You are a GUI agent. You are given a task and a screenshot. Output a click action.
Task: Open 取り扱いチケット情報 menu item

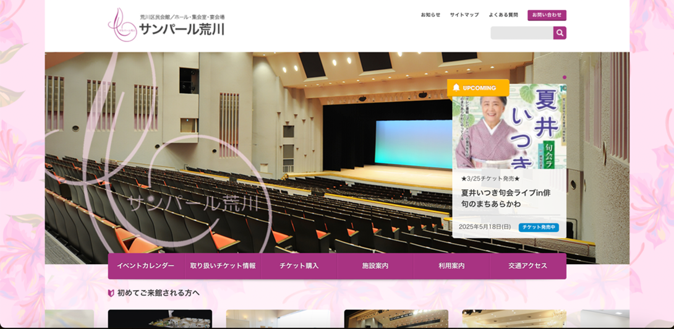coord(223,266)
